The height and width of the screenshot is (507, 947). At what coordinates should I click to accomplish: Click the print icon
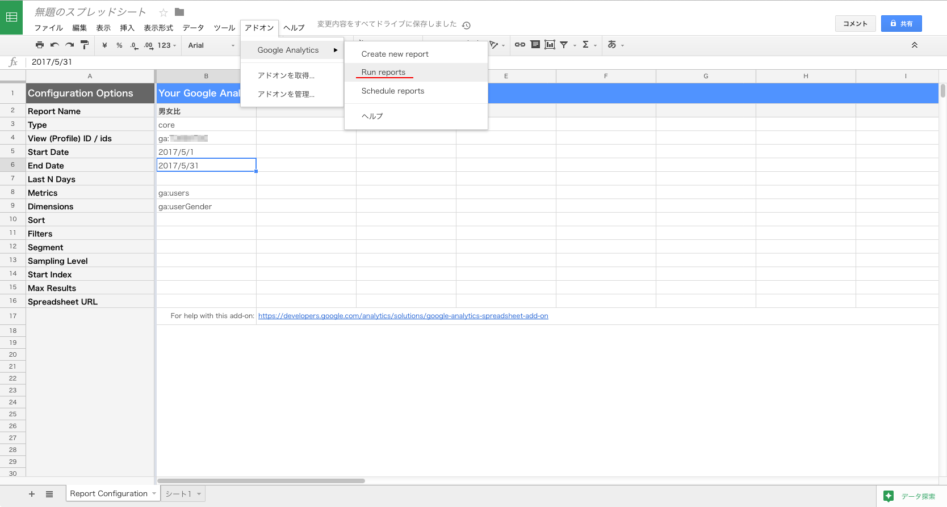(40, 45)
